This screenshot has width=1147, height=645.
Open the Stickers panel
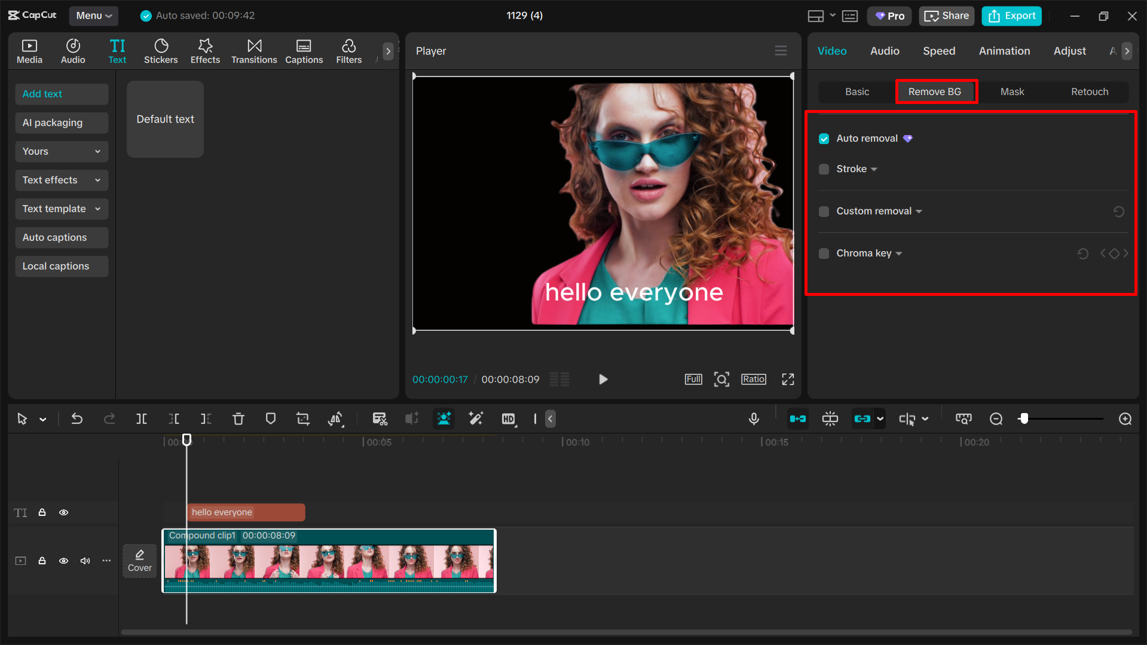(x=161, y=51)
